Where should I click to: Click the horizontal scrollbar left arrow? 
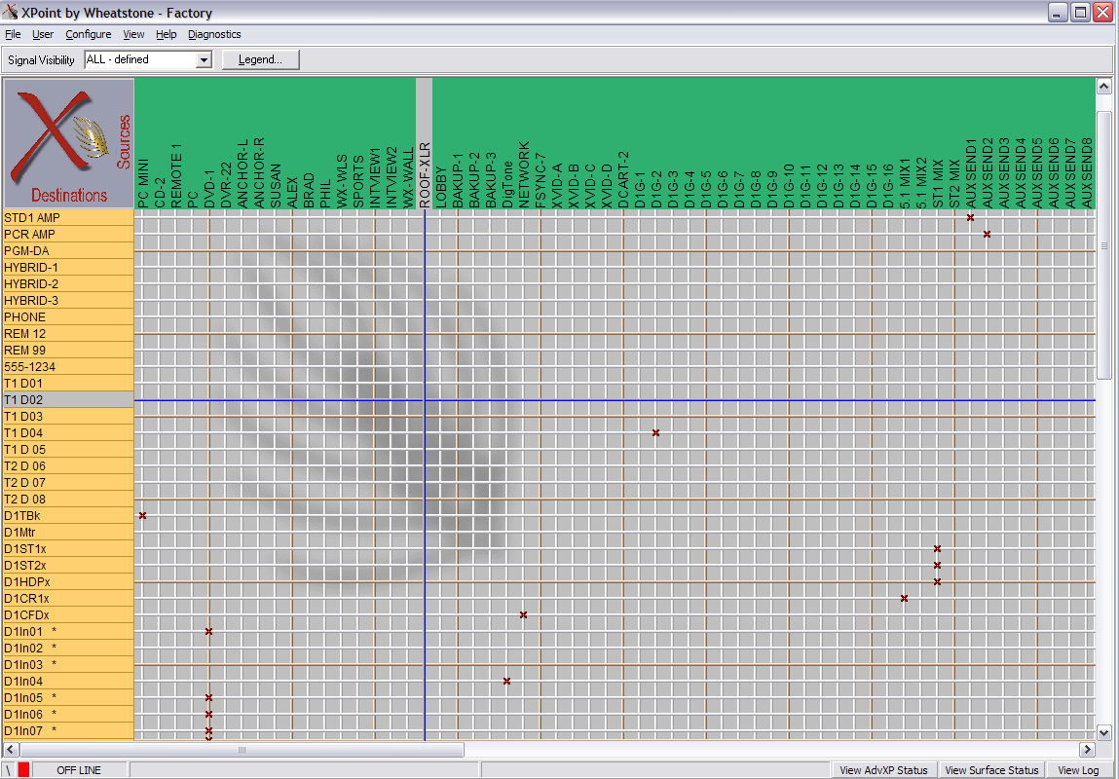pos(11,749)
